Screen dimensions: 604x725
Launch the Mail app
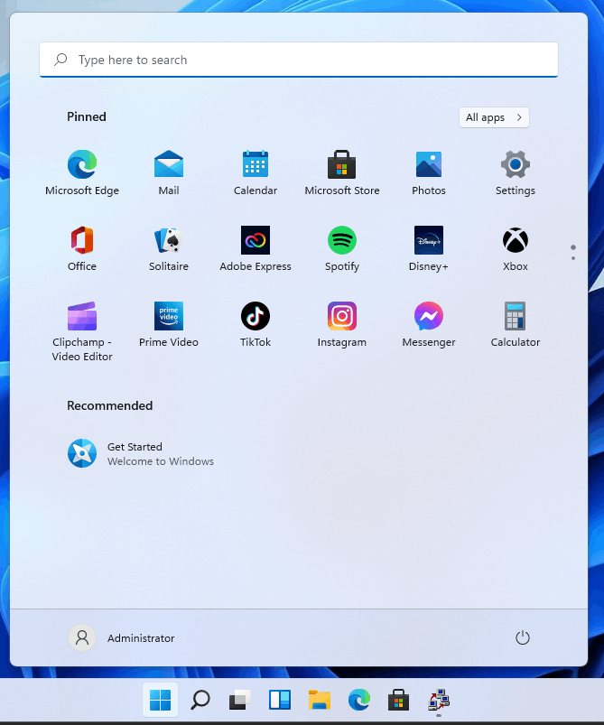(169, 173)
